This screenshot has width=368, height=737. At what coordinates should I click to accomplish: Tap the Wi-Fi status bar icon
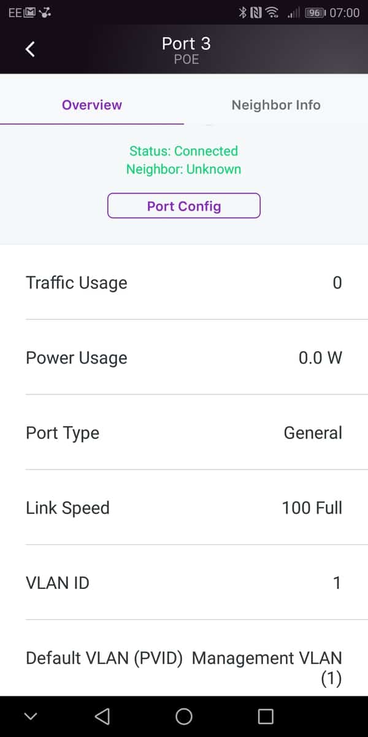pos(273,12)
